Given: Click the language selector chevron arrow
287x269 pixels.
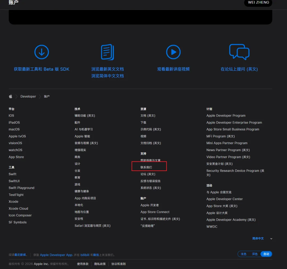Looking at the screenshot, I should point(271,239).
